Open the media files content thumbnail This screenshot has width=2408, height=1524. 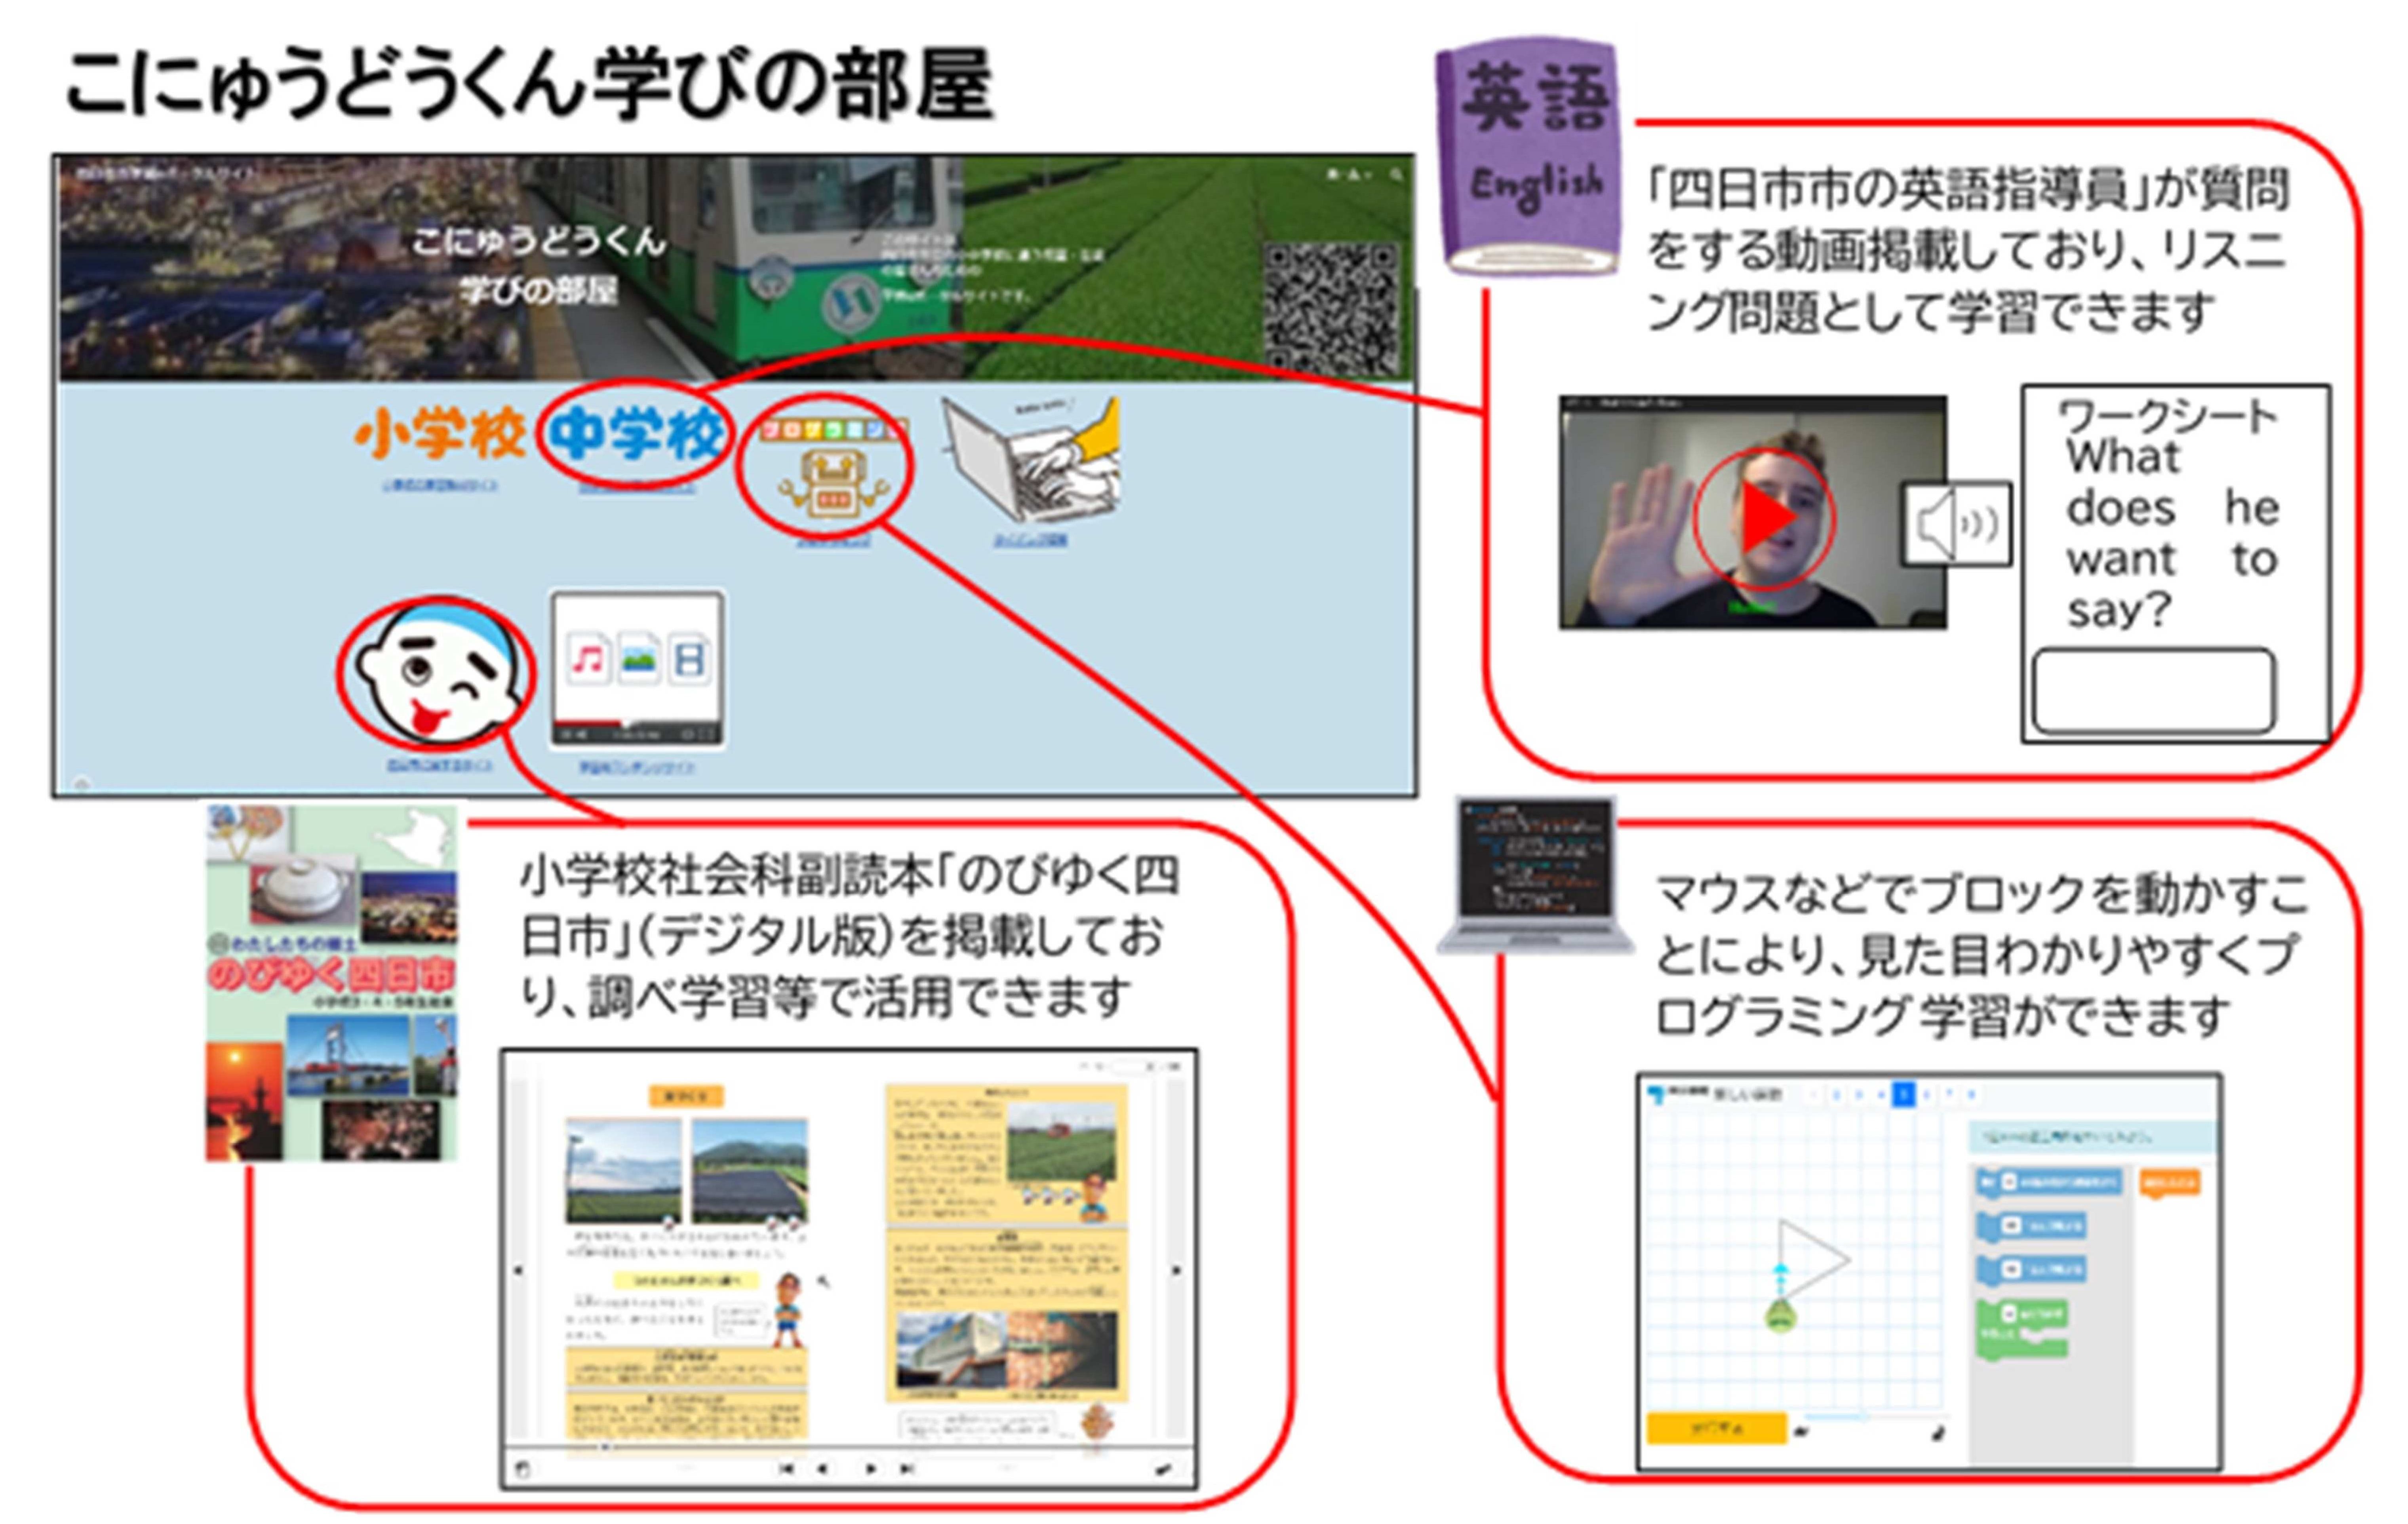(x=637, y=668)
